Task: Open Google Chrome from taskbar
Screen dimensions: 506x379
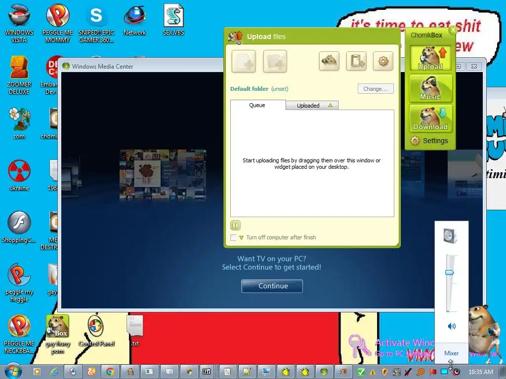Action: [x=110, y=372]
